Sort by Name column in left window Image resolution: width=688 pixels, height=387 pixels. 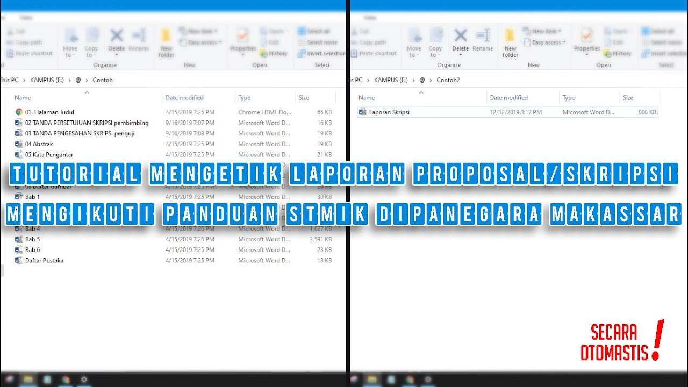(x=23, y=98)
